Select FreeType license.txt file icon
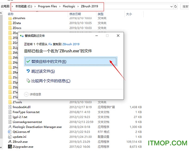Screen dimensions: 189x151 pos(10,112)
